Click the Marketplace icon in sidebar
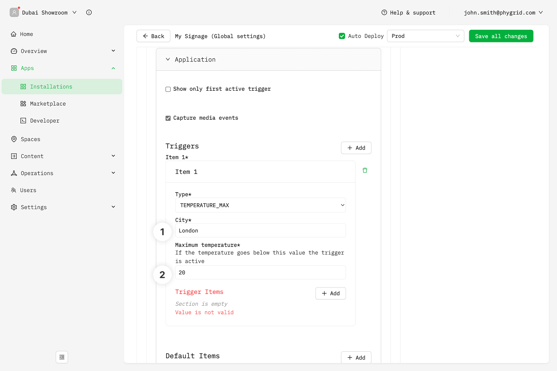Screen dimensions: 557x371 click(x=23, y=104)
